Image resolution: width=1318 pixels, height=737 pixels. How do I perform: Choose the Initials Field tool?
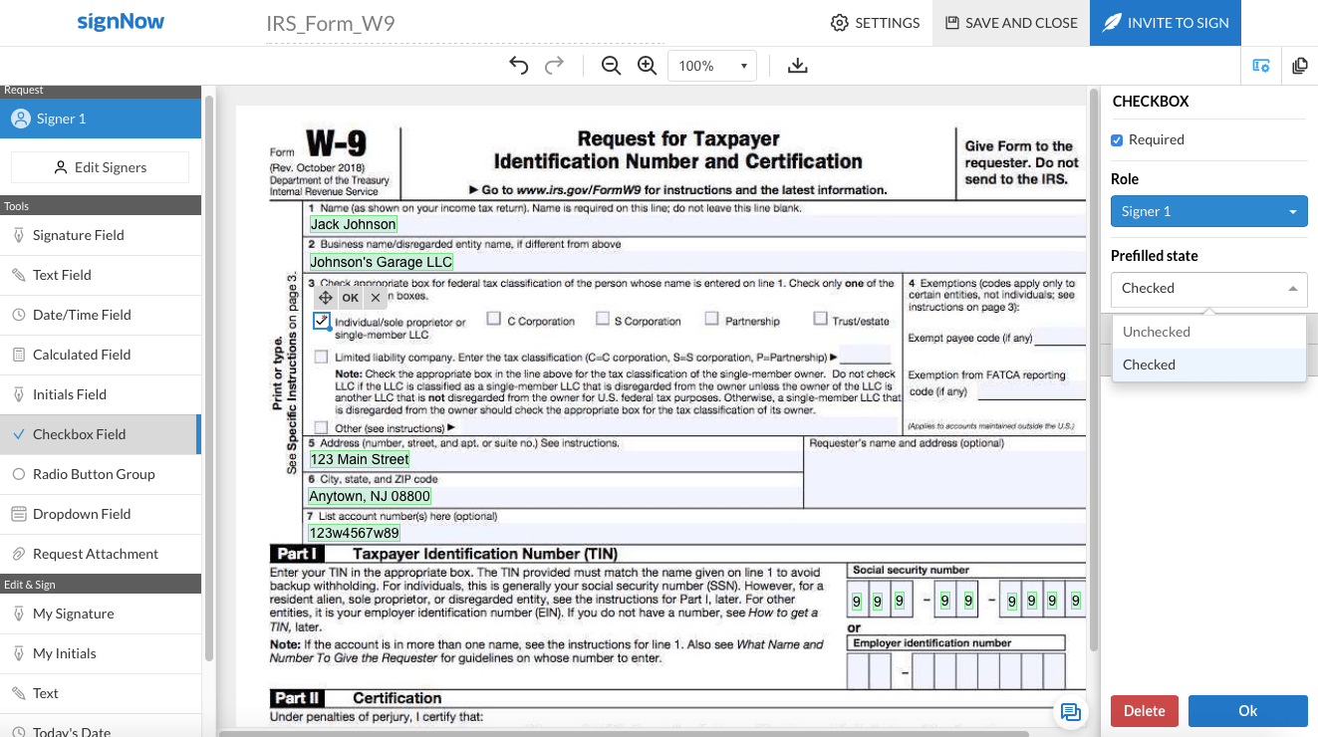101,394
